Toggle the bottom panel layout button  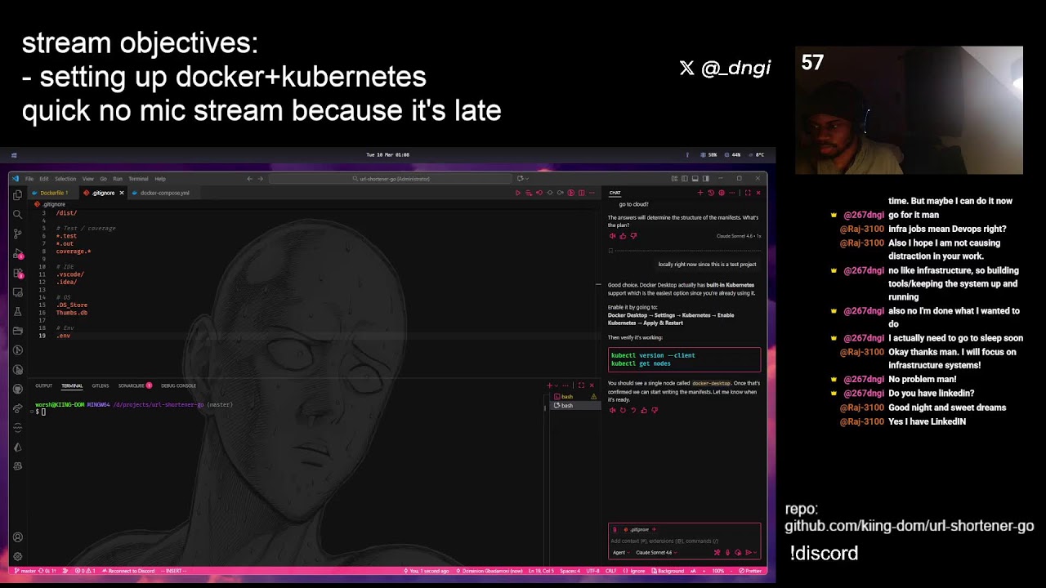click(695, 178)
